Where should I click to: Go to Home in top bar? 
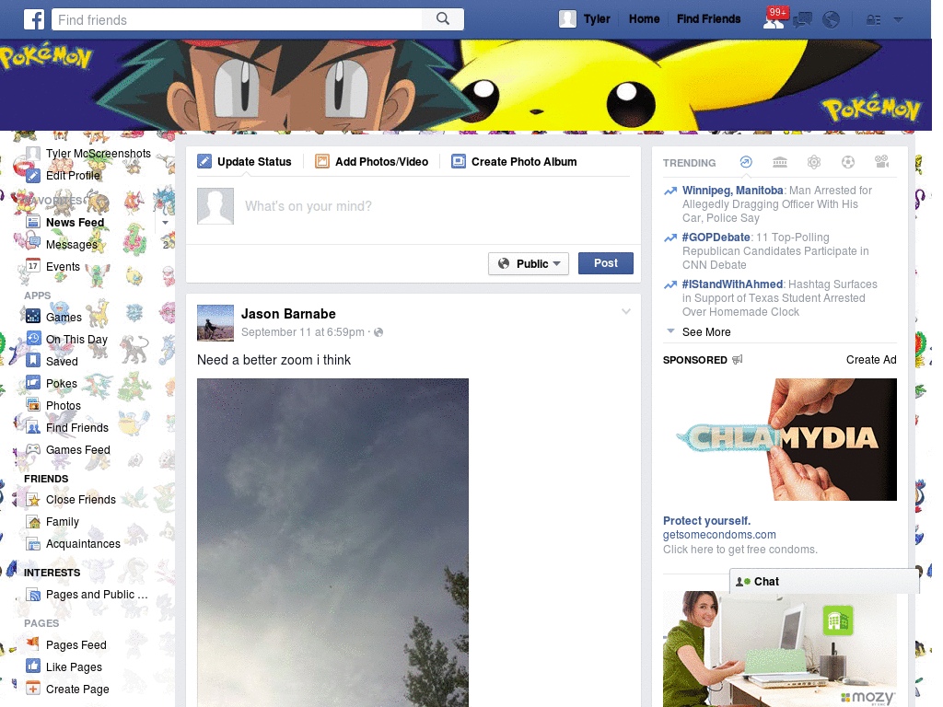tap(644, 19)
